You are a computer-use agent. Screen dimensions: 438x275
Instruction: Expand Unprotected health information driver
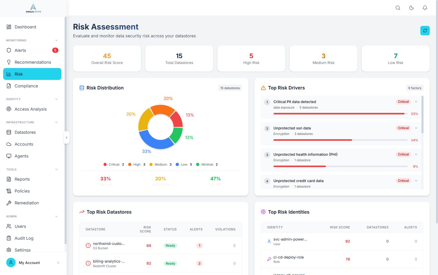point(416,154)
